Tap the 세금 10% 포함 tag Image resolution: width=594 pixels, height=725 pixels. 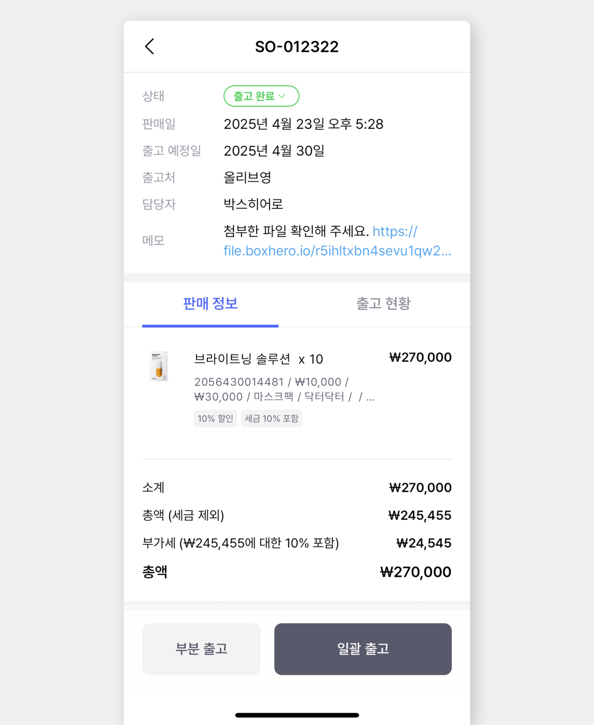click(x=271, y=418)
